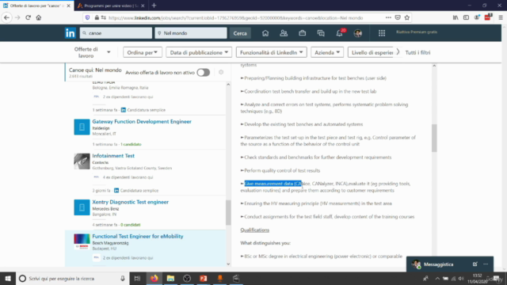The width and height of the screenshot is (507, 285).
Task: Open Azienda company filter dropdown
Action: click(x=327, y=52)
